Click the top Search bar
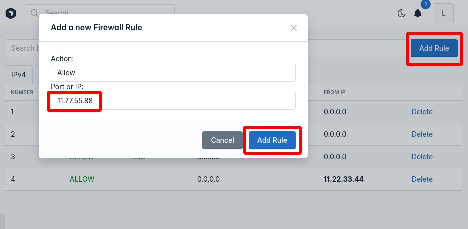 tap(100, 13)
